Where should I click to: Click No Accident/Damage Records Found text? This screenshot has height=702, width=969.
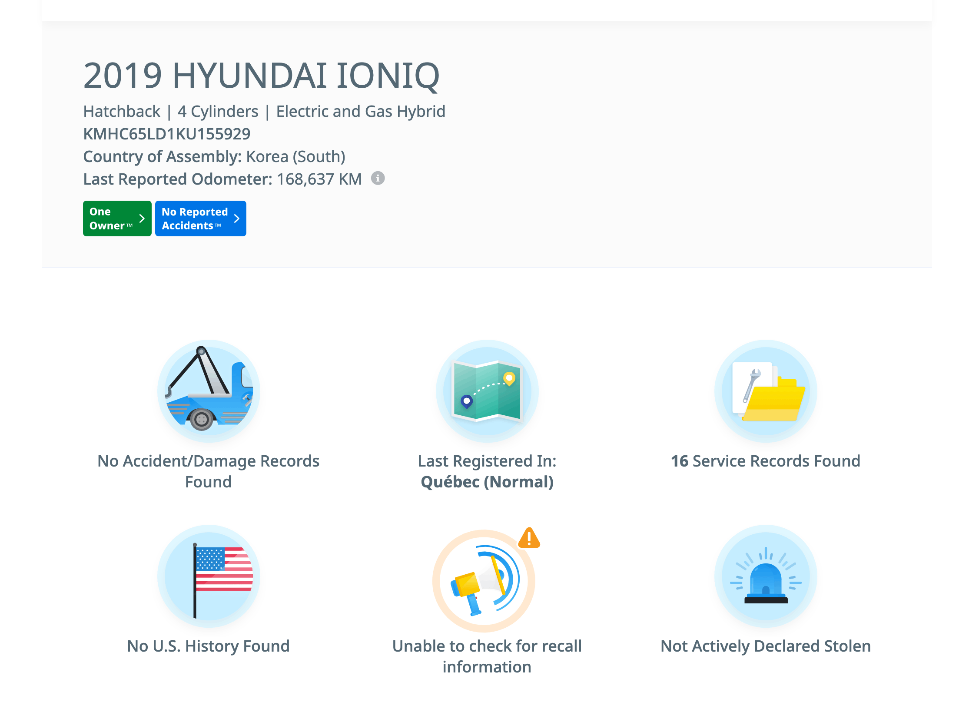tap(209, 471)
